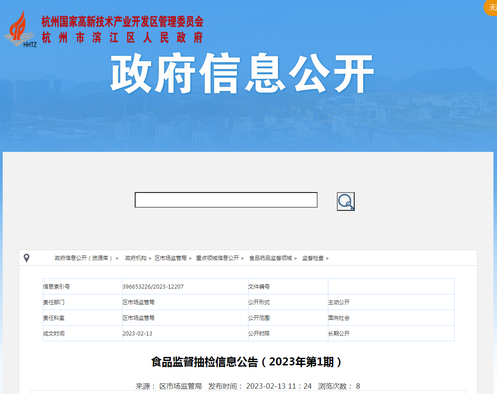Click the location pin icon beside breadcrumb
The image size is (497, 394).
(27, 258)
